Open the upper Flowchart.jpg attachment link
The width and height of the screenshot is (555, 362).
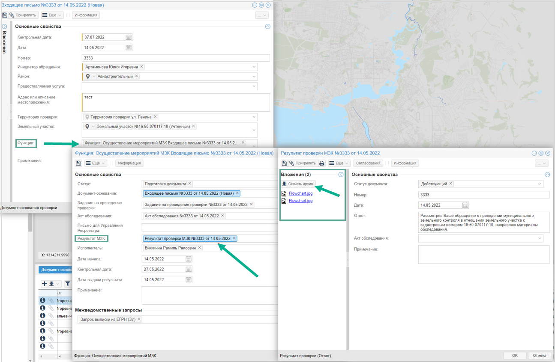[x=300, y=193]
